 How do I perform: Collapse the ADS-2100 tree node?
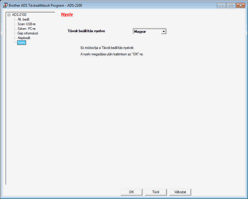point(9,15)
